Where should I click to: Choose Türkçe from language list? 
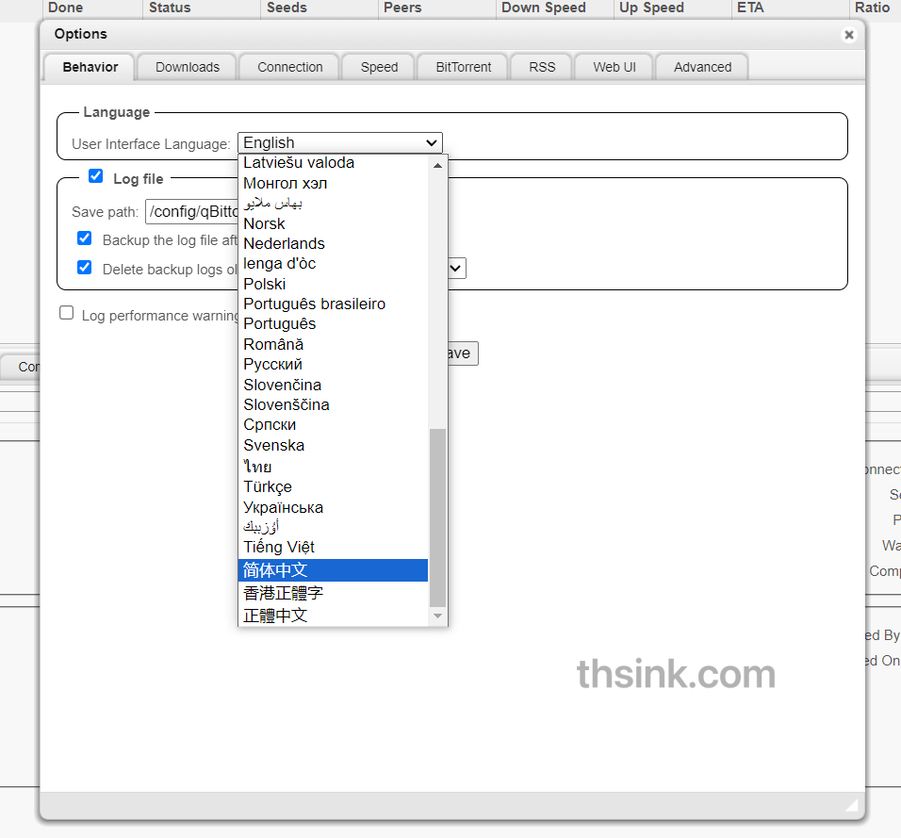coord(333,486)
